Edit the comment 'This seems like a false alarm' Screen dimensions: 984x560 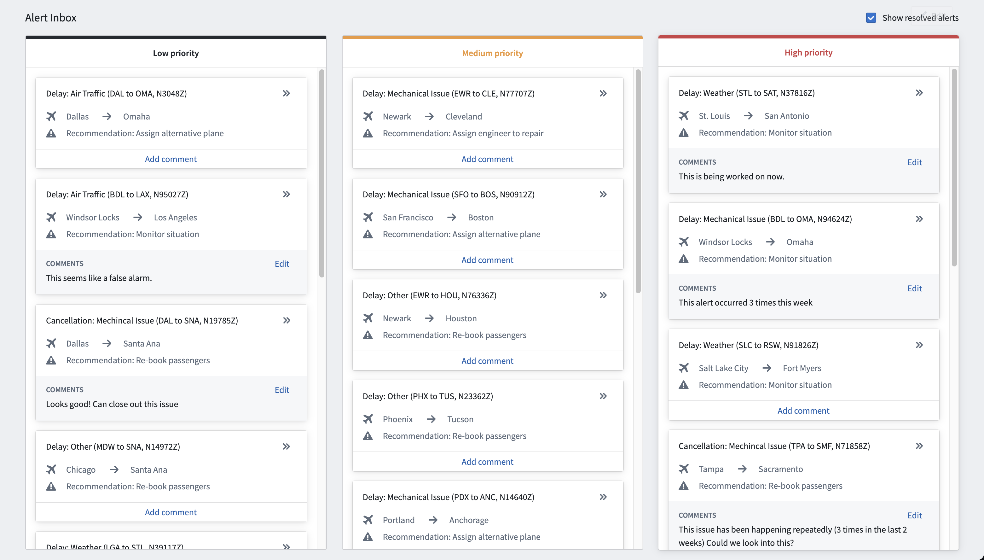point(282,264)
